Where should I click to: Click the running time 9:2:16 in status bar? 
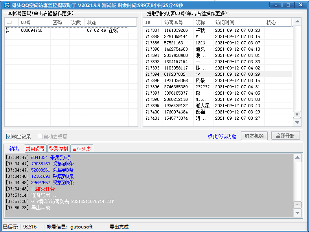(30, 227)
